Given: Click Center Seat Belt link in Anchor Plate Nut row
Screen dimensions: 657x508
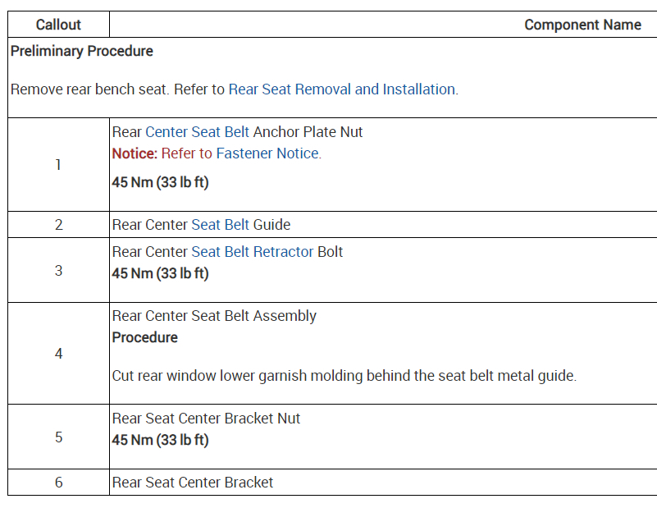Looking at the screenshot, I should point(197,132).
